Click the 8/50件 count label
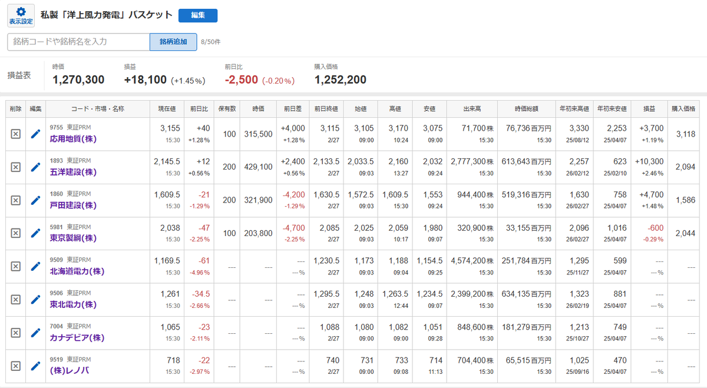Viewport: 707px width, 388px height. click(211, 42)
